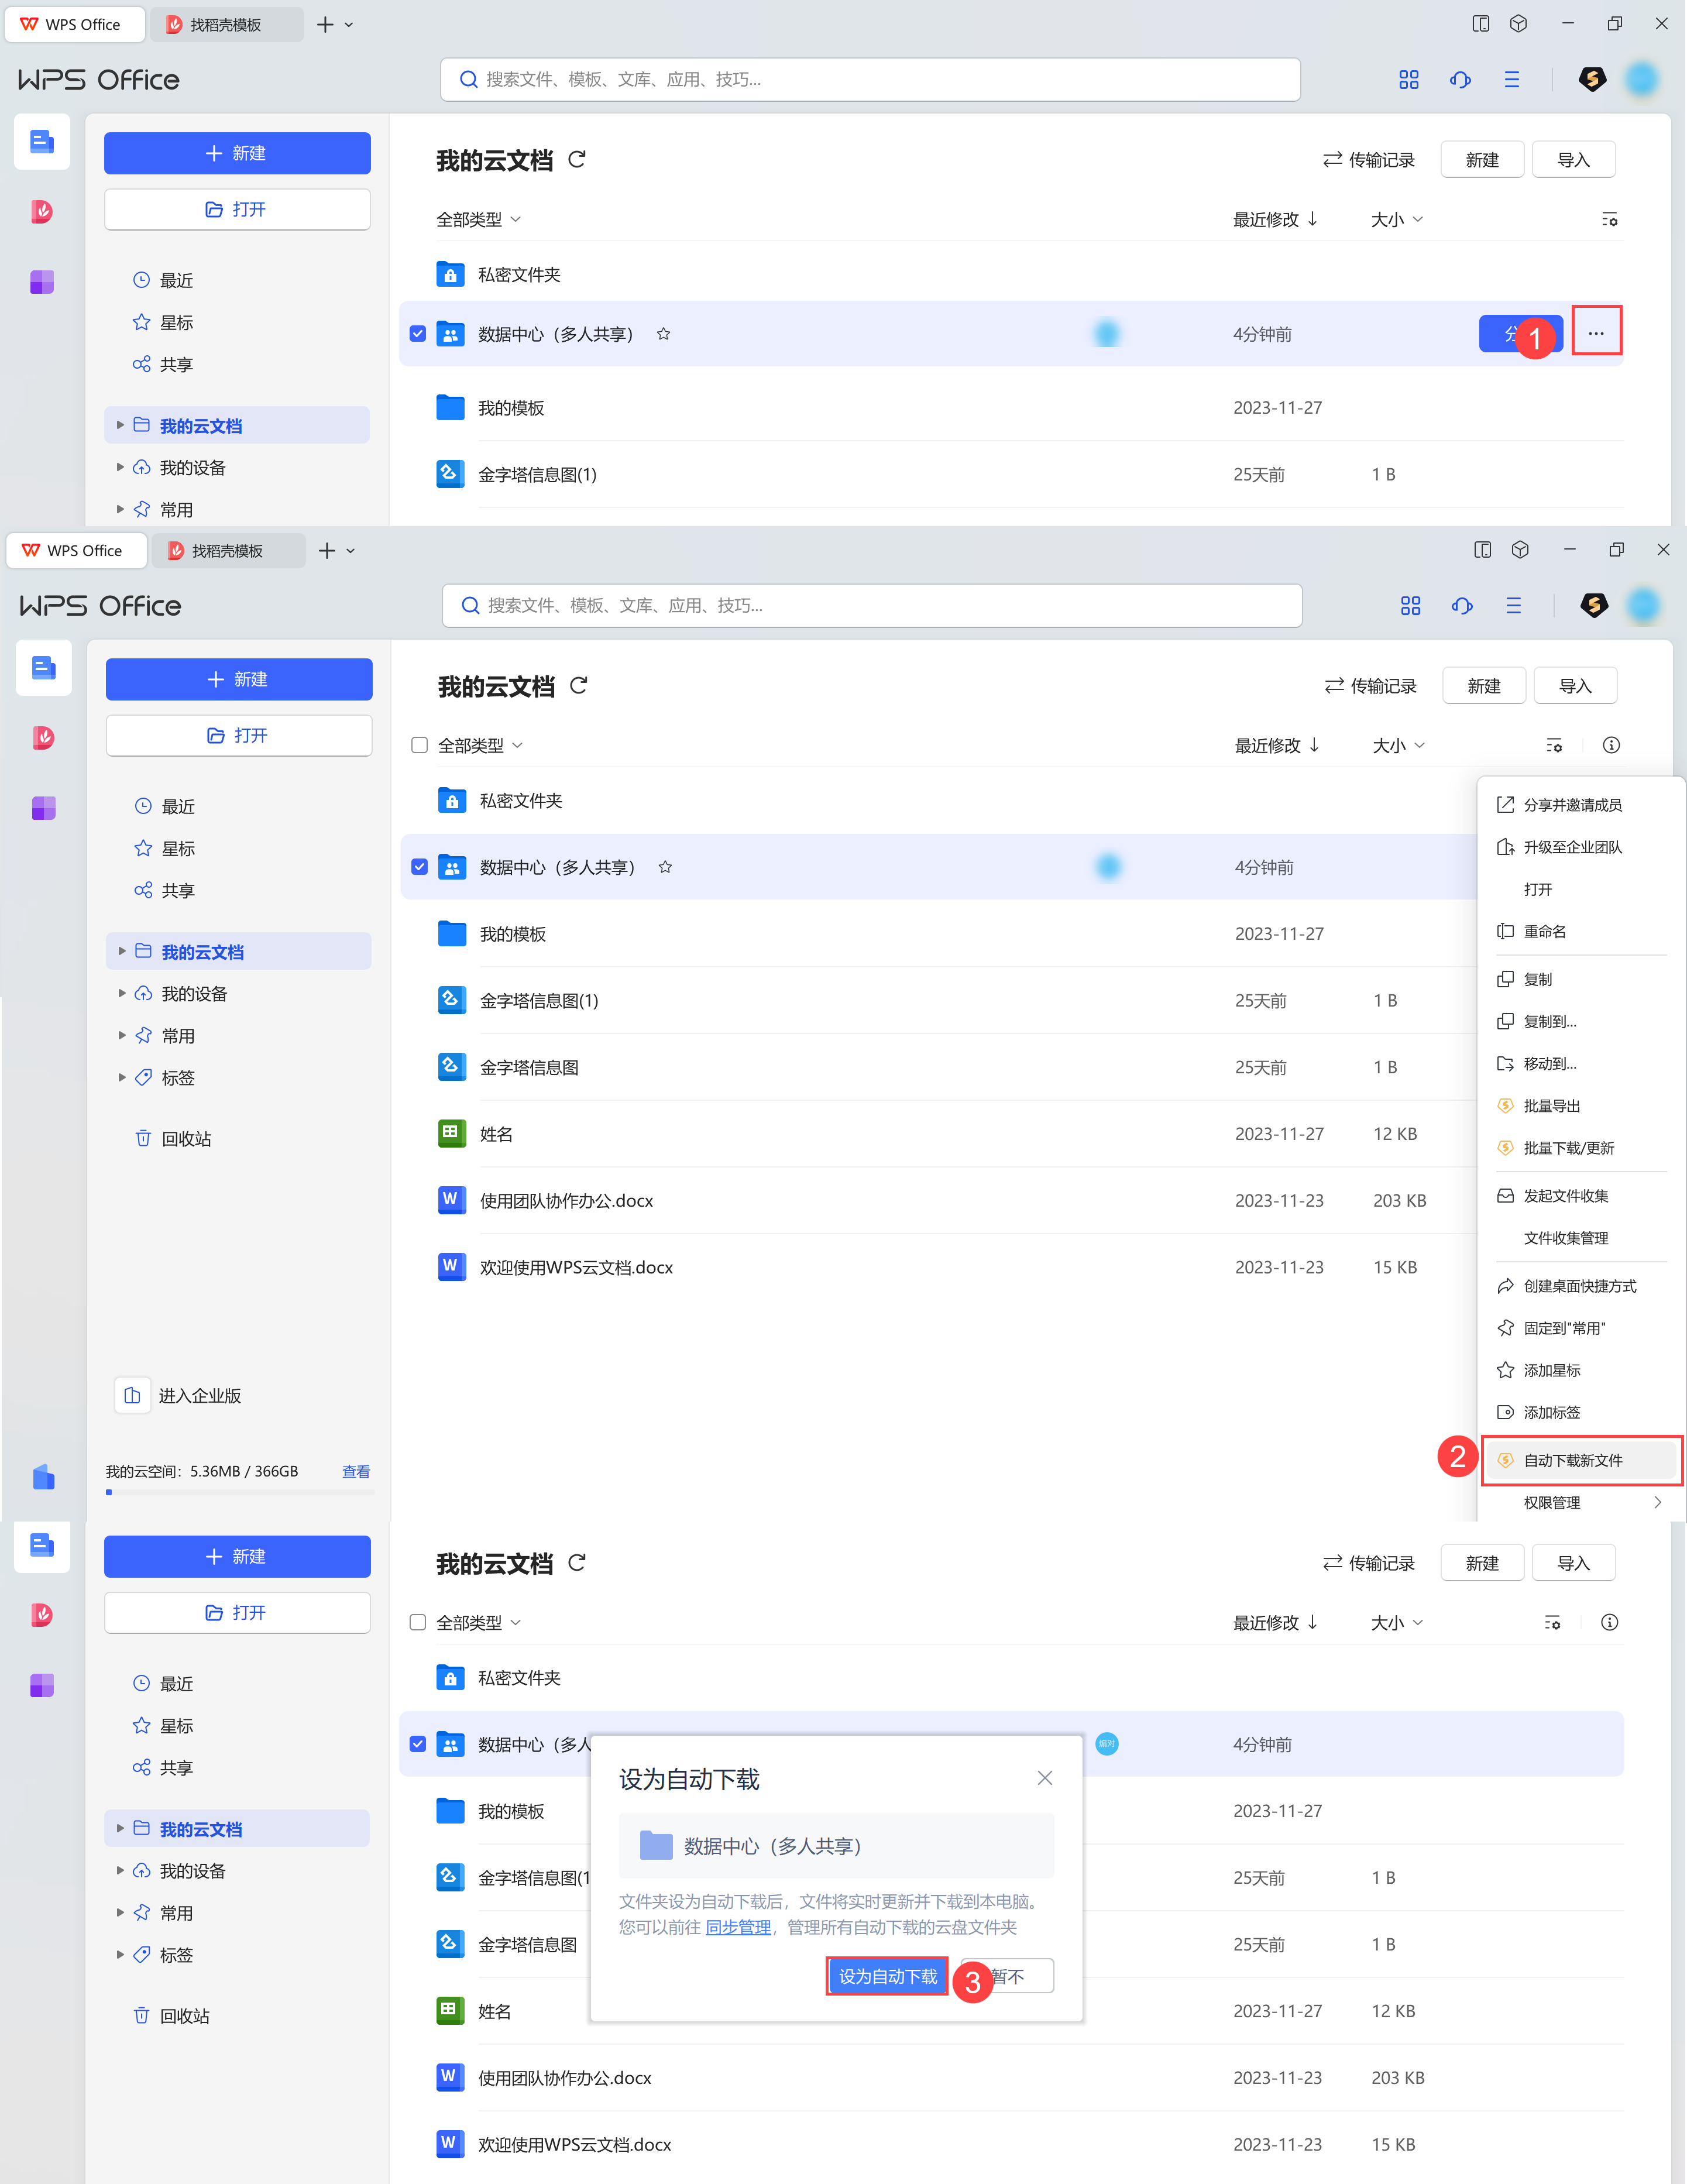The width and height of the screenshot is (1687, 2184).
Task: Toggle checkbox on 数据中心 row behind dialog
Action: tap(418, 1744)
